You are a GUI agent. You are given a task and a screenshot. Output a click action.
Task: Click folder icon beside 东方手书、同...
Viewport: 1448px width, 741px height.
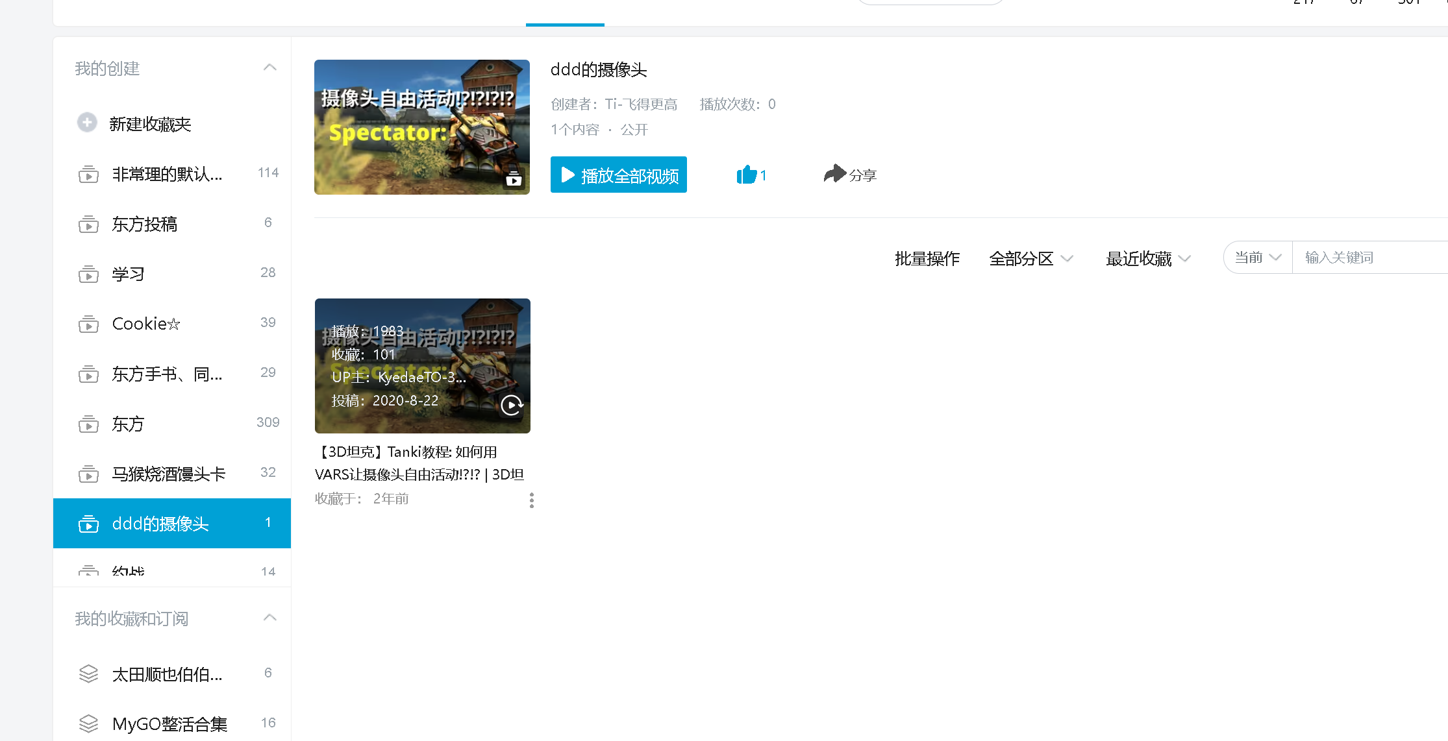(88, 374)
